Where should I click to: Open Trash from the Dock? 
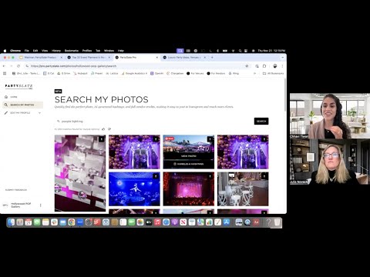pos(277,222)
